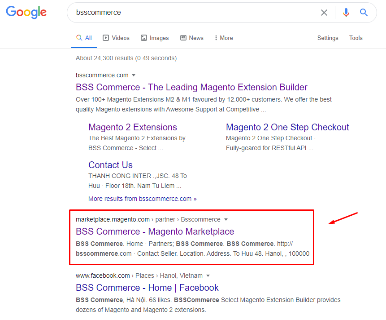386x320 pixels.
Task: Open BSS Commerce - Home | Facebook result
Action: click(147, 288)
